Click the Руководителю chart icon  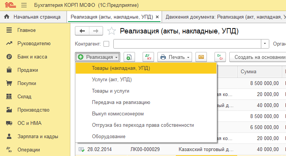9,43
